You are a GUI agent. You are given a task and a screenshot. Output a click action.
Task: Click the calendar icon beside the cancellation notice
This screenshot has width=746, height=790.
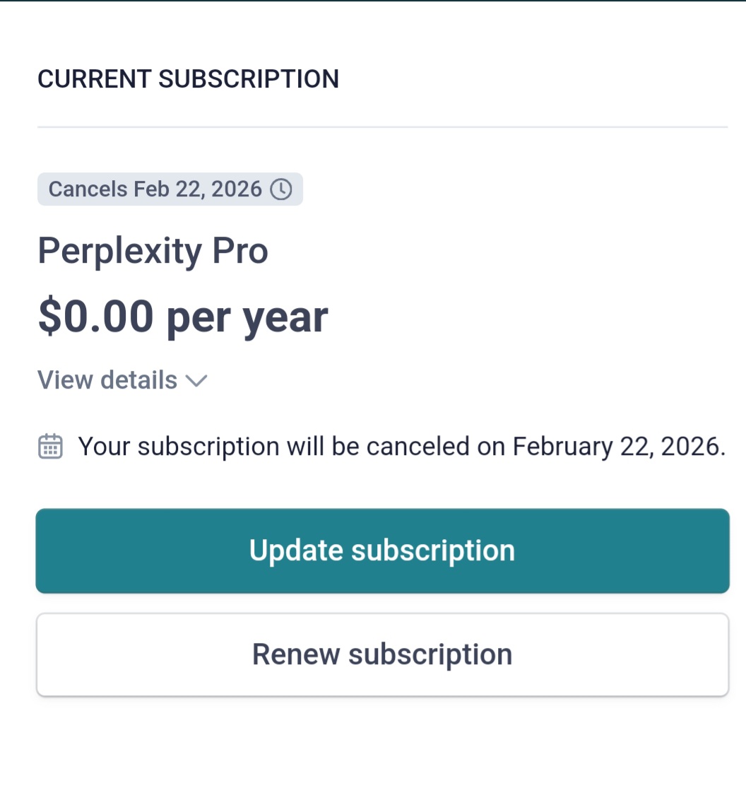[50, 447]
